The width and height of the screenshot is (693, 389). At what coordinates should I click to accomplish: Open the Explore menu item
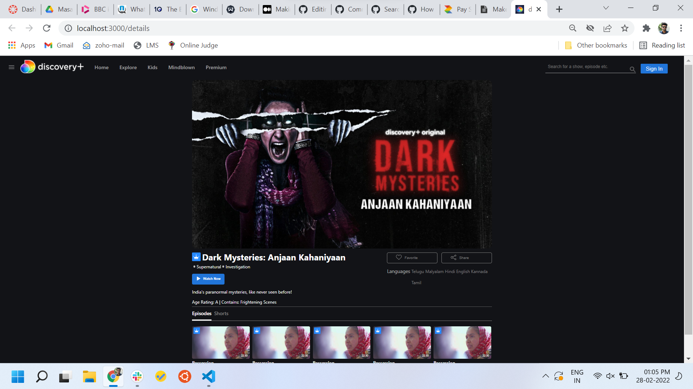click(128, 68)
